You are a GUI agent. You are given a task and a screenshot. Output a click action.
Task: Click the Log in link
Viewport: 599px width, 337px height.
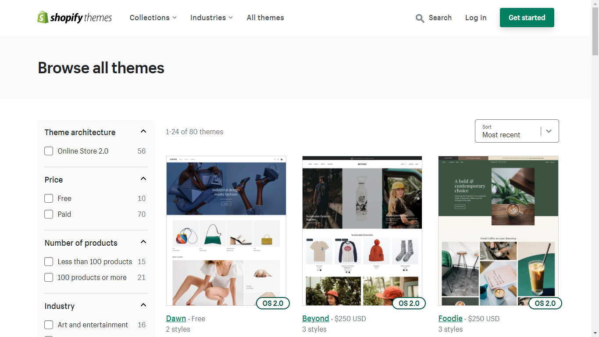476,18
